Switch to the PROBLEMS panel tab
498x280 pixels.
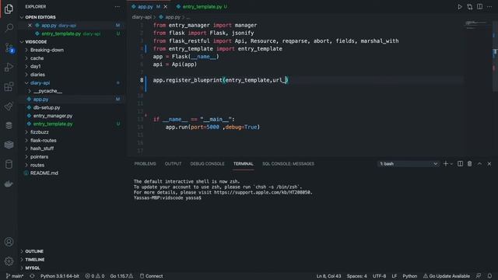[x=145, y=164]
